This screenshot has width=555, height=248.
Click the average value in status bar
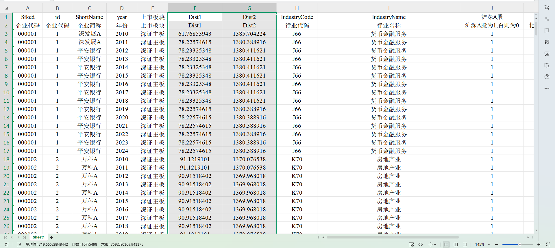point(47,245)
